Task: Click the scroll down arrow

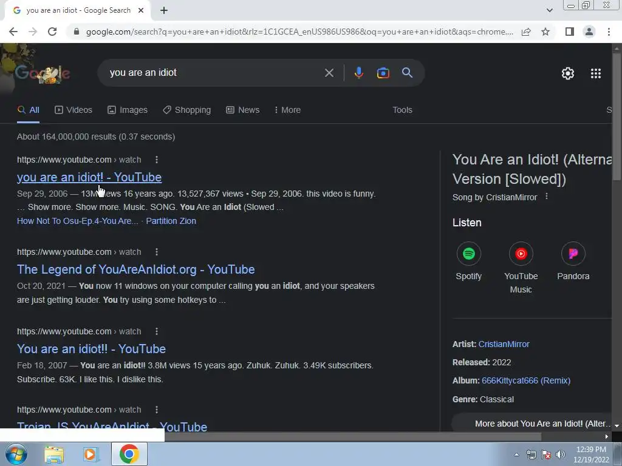Action: pyautogui.click(x=617, y=426)
